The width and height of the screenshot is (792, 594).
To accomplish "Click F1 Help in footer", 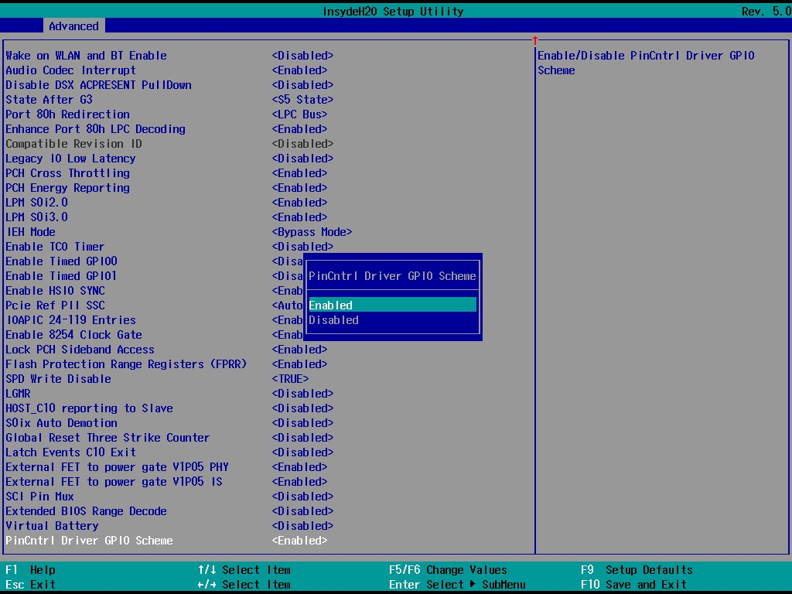I will point(30,570).
